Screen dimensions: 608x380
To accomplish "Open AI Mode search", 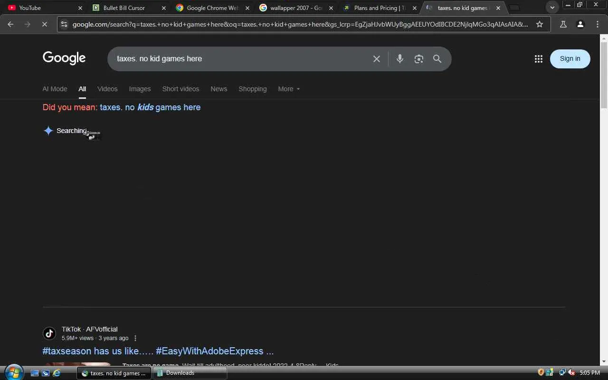I will (55, 89).
